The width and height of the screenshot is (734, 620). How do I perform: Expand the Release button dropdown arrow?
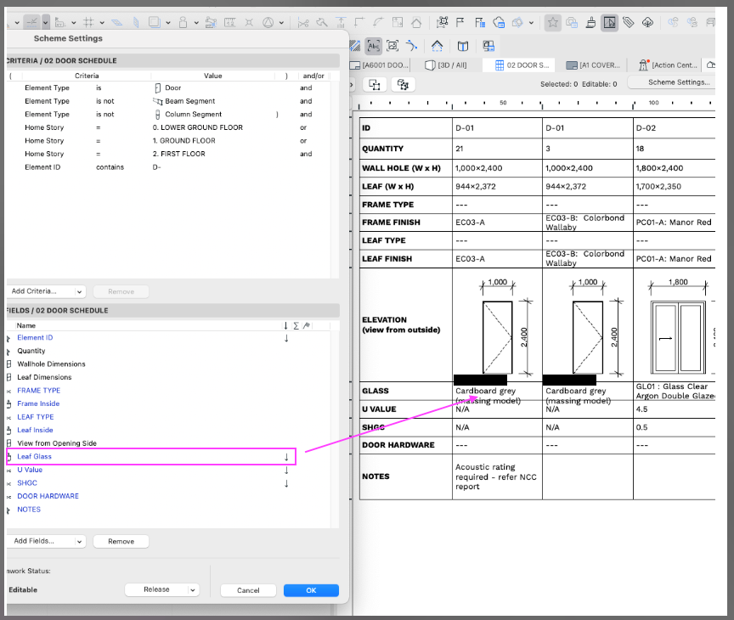pos(193,589)
